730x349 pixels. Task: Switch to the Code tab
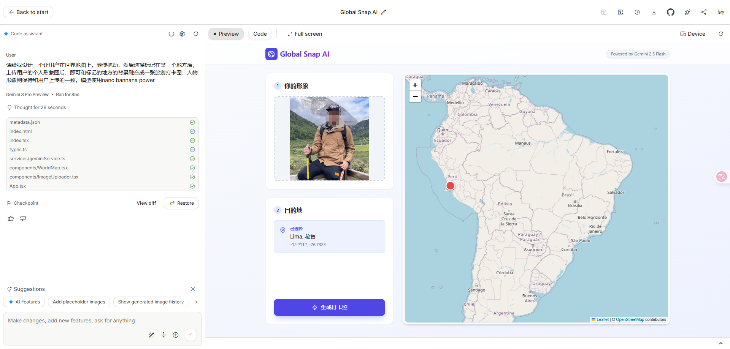[260, 34]
